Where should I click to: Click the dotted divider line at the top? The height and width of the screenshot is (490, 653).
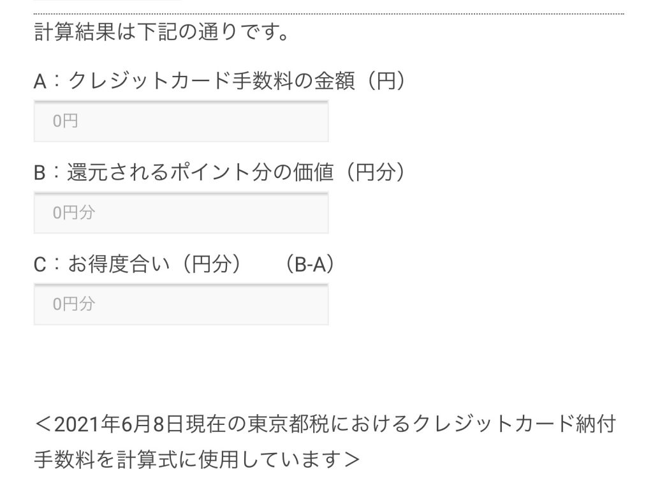(x=326, y=11)
